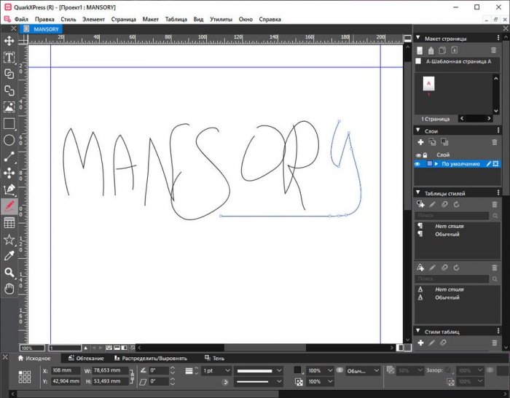Switch to the Обтекание tab
Screen dimensions: 510x398
coord(90,358)
